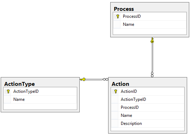Select the ActionType table title
The image size is (191, 135).
click(20, 84)
